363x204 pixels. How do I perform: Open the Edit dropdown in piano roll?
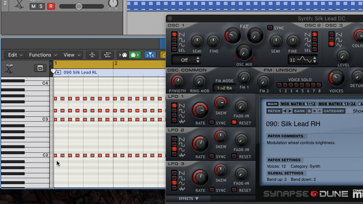coord(15,55)
